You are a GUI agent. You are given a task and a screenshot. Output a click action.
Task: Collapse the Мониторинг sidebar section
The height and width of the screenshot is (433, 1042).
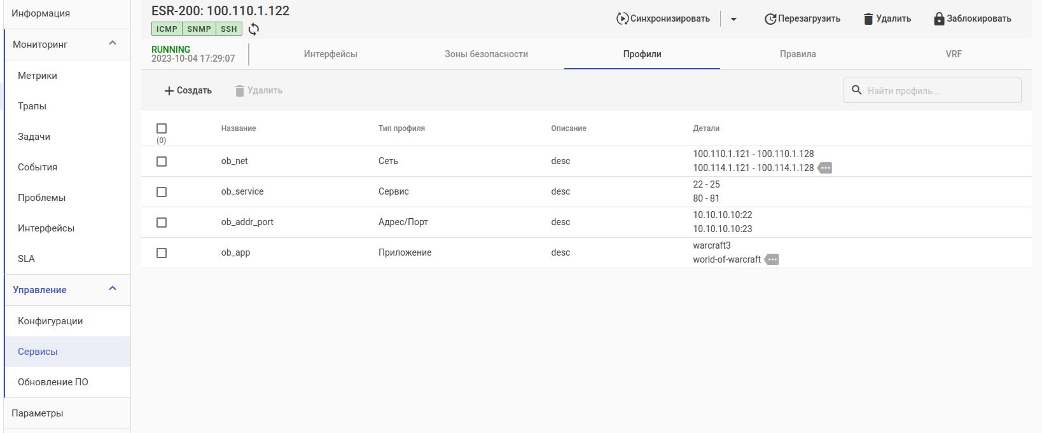pos(113,43)
